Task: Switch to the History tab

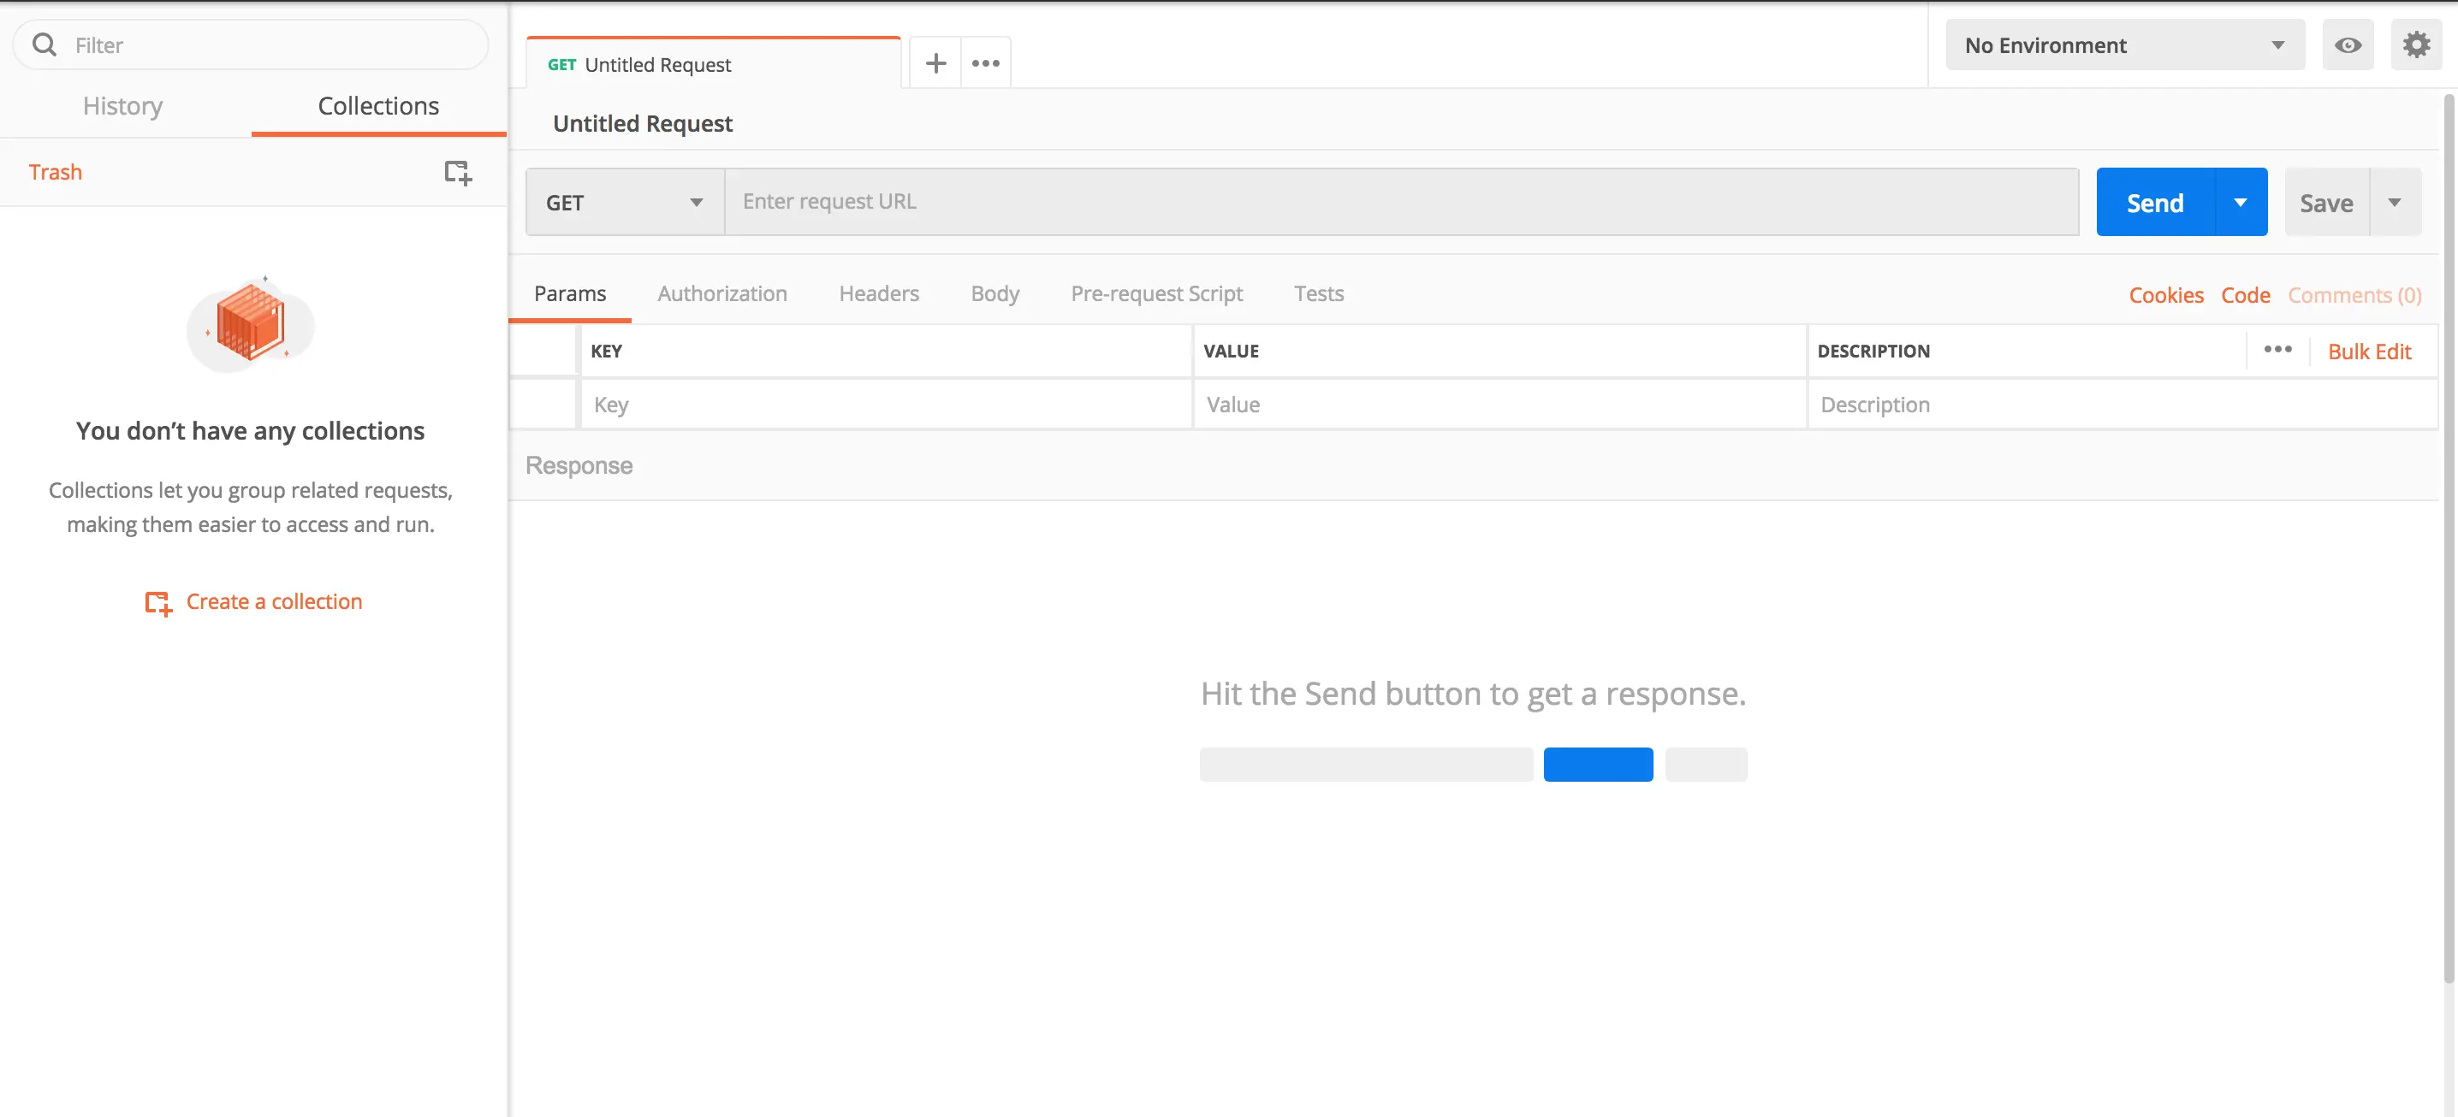Action: point(122,106)
